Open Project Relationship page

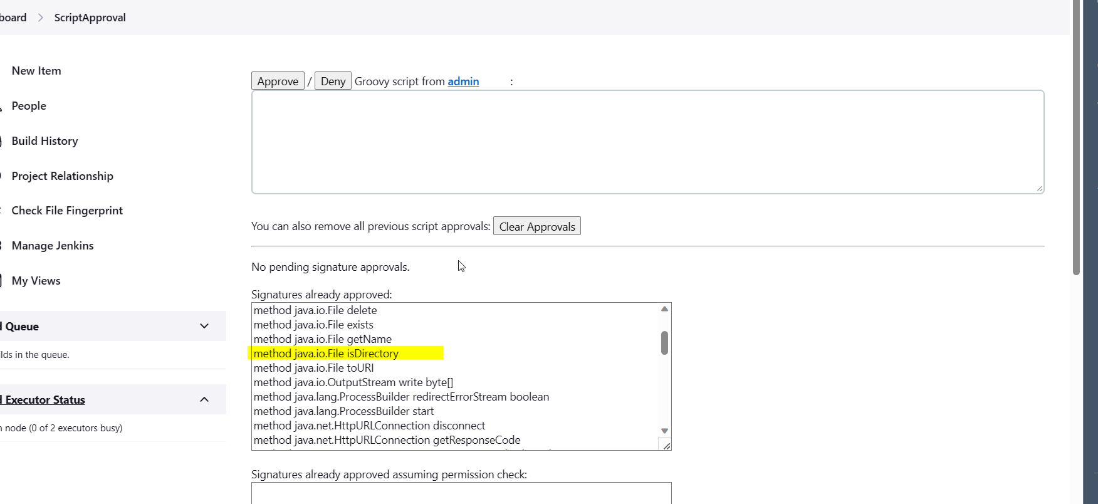coord(62,176)
